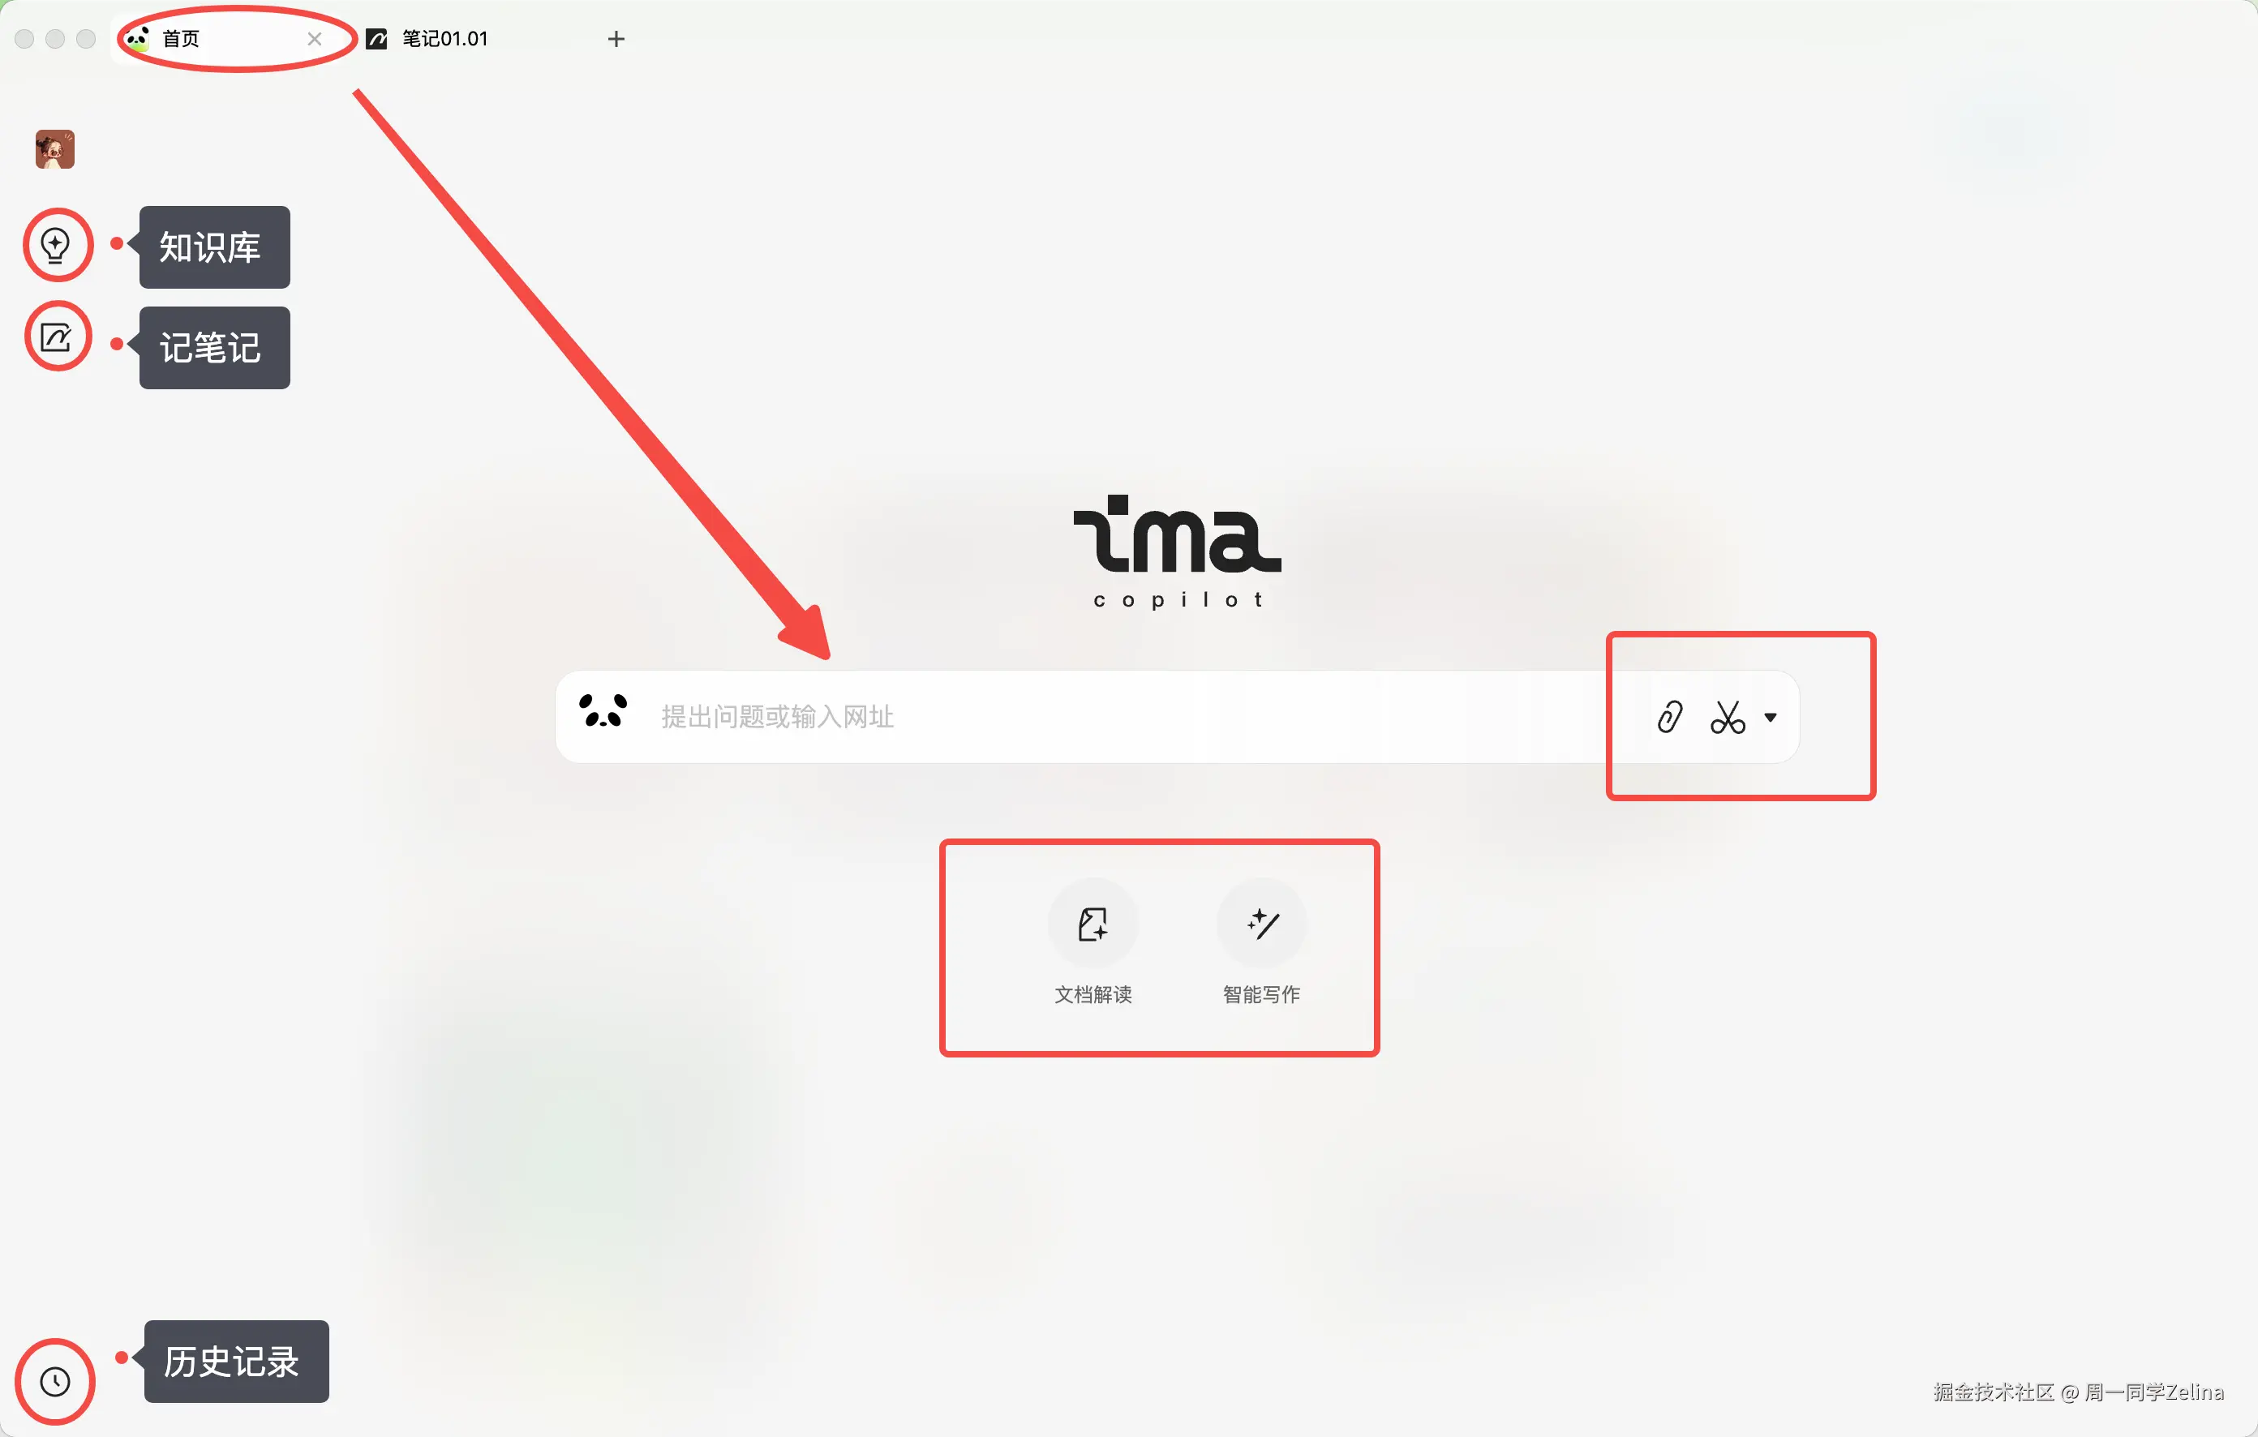Open the knowledge base lightbulb icon
The image size is (2258, 1437).
[55, 246]
